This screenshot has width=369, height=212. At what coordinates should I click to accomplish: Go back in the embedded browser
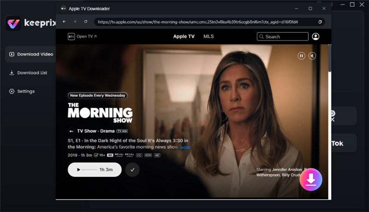pyautogui.click(x=64, y=22)
